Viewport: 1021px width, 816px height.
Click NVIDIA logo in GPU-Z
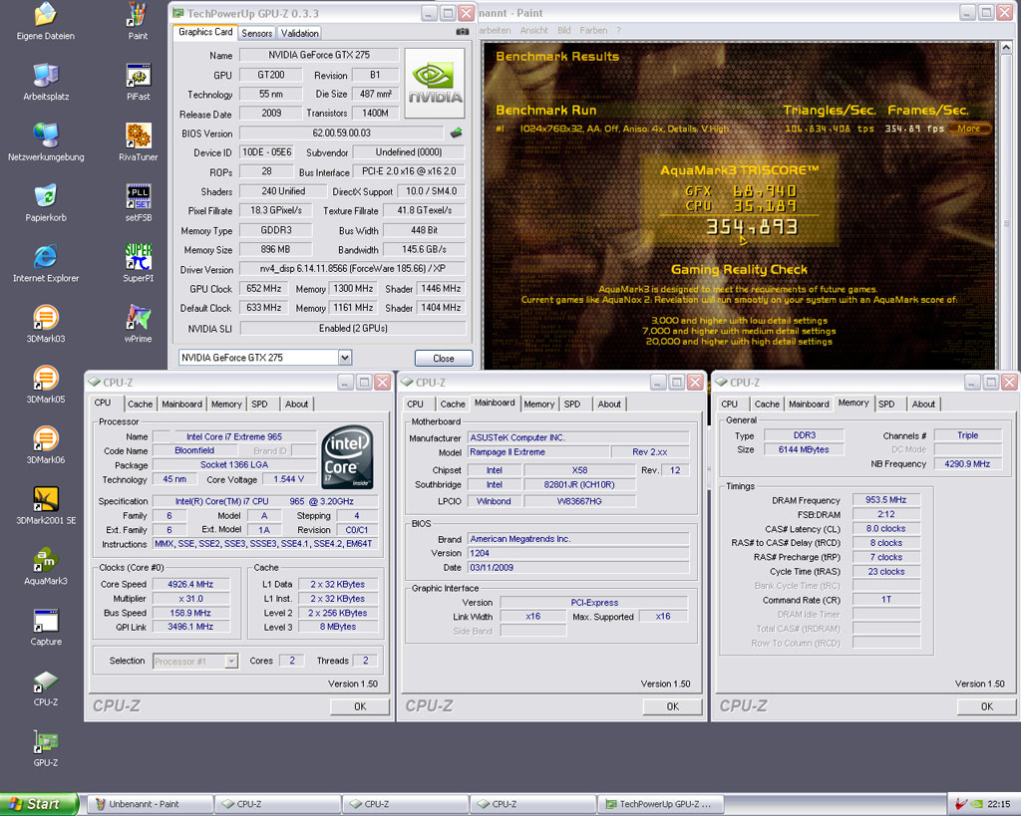(x=435, y=84)
